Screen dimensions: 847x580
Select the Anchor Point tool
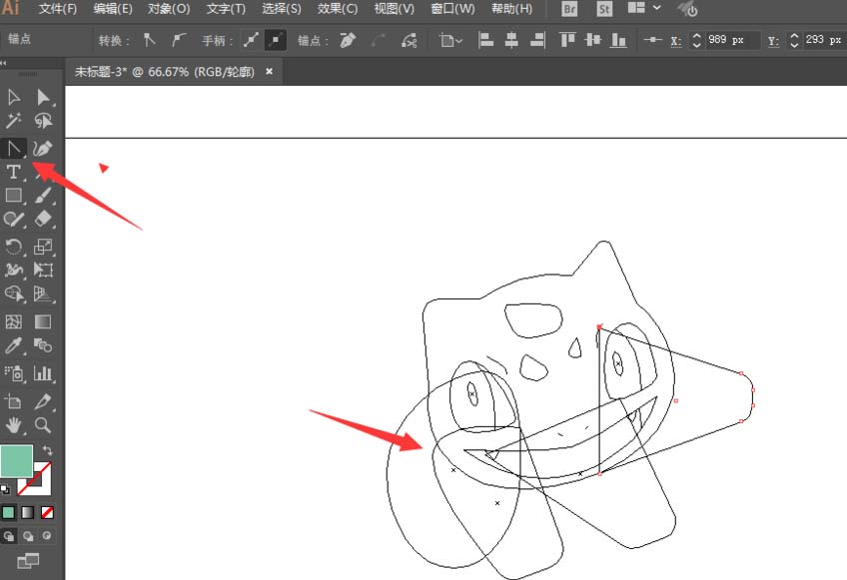click(14, 148)
